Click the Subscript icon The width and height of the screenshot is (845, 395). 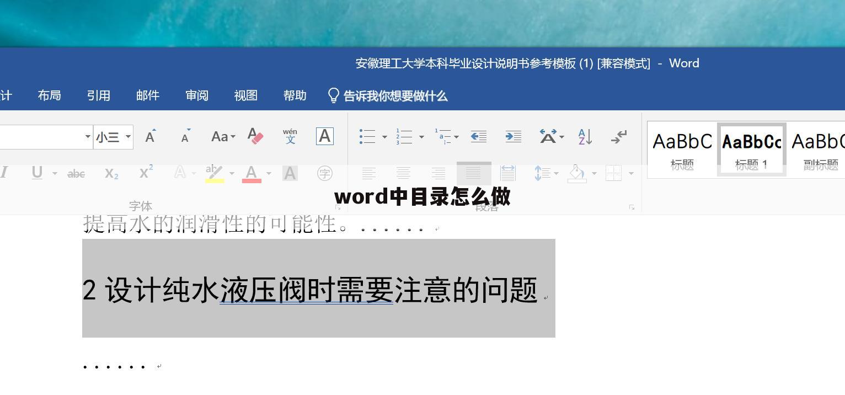click(x=111, y=173)
